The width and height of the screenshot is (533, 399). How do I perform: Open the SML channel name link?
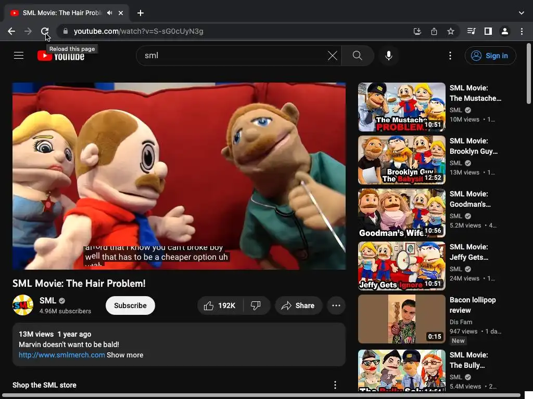(x=47, y=301)
